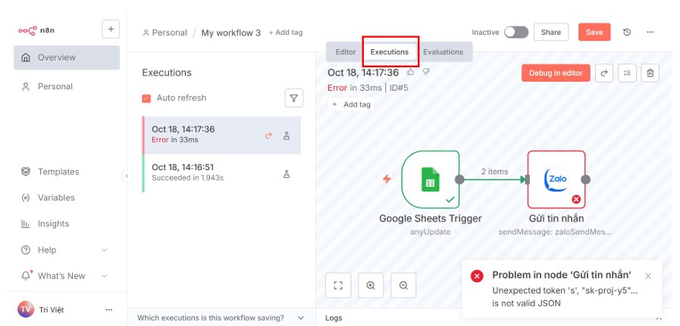The width and height of the screenshot is (680, 326).
Task: Click the zoom out magnifier button
Action: coord(403,285)
